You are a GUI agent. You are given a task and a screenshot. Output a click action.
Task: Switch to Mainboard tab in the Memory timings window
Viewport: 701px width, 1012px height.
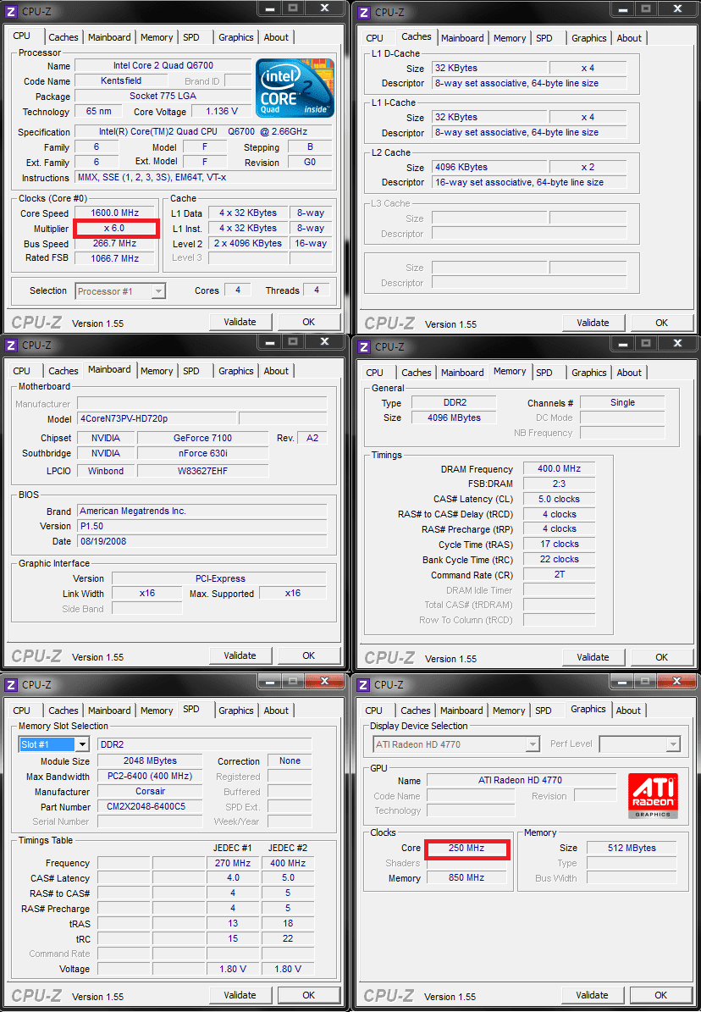462,373
